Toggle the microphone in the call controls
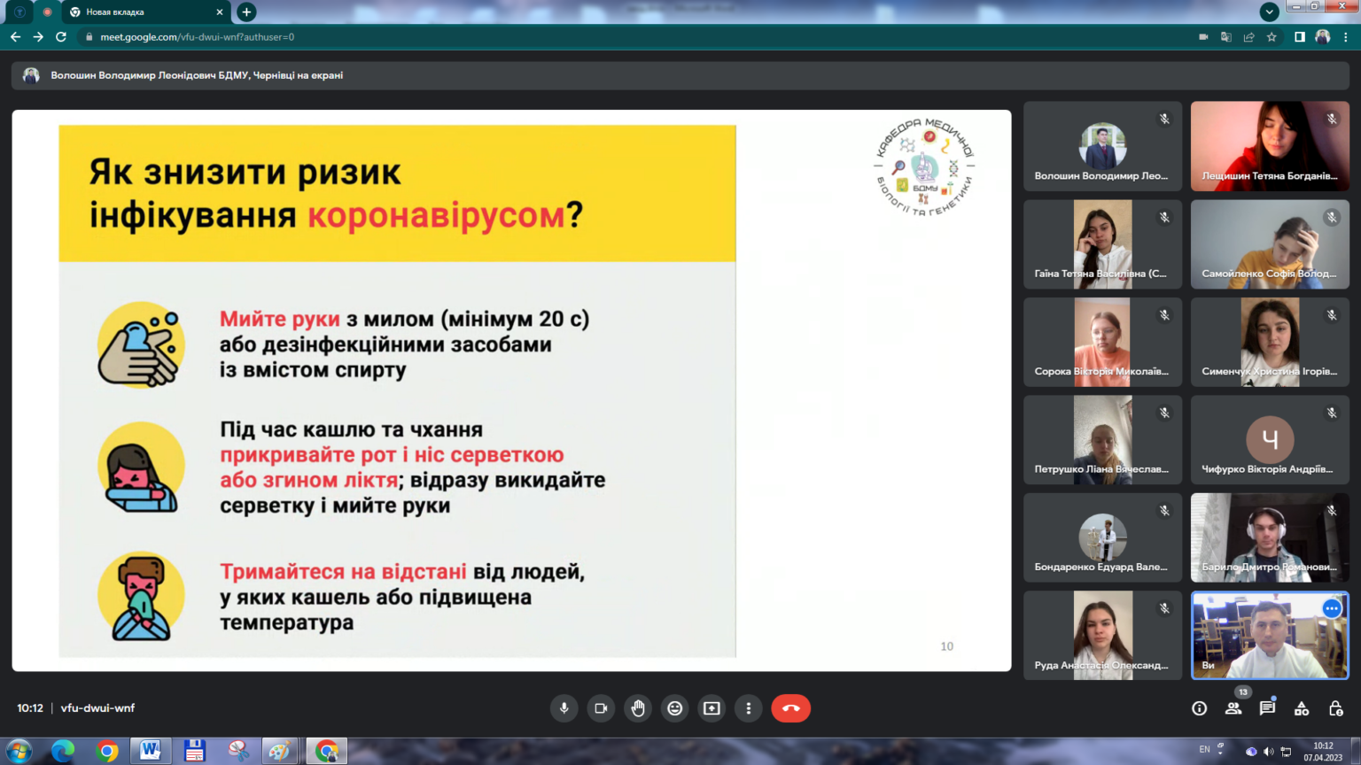Screen dimensions: 1361x765 click(564, 708)
